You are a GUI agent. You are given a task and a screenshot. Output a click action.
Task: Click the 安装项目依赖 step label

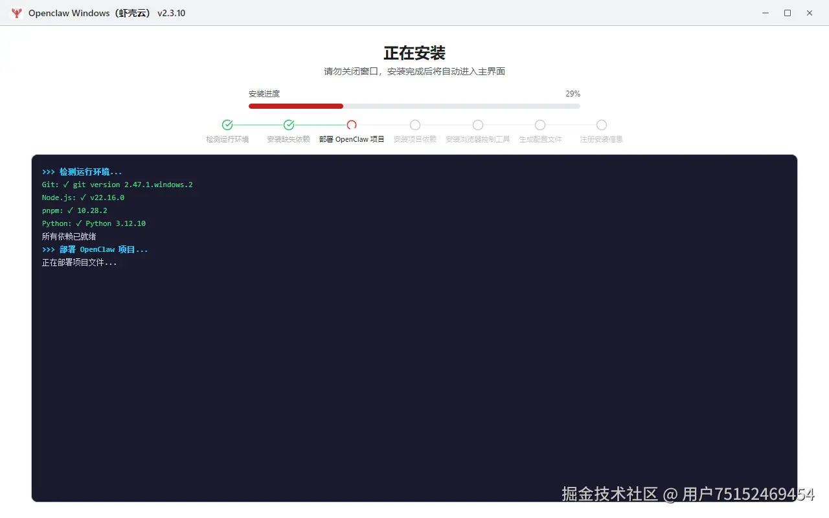click(x=415, y=139)
